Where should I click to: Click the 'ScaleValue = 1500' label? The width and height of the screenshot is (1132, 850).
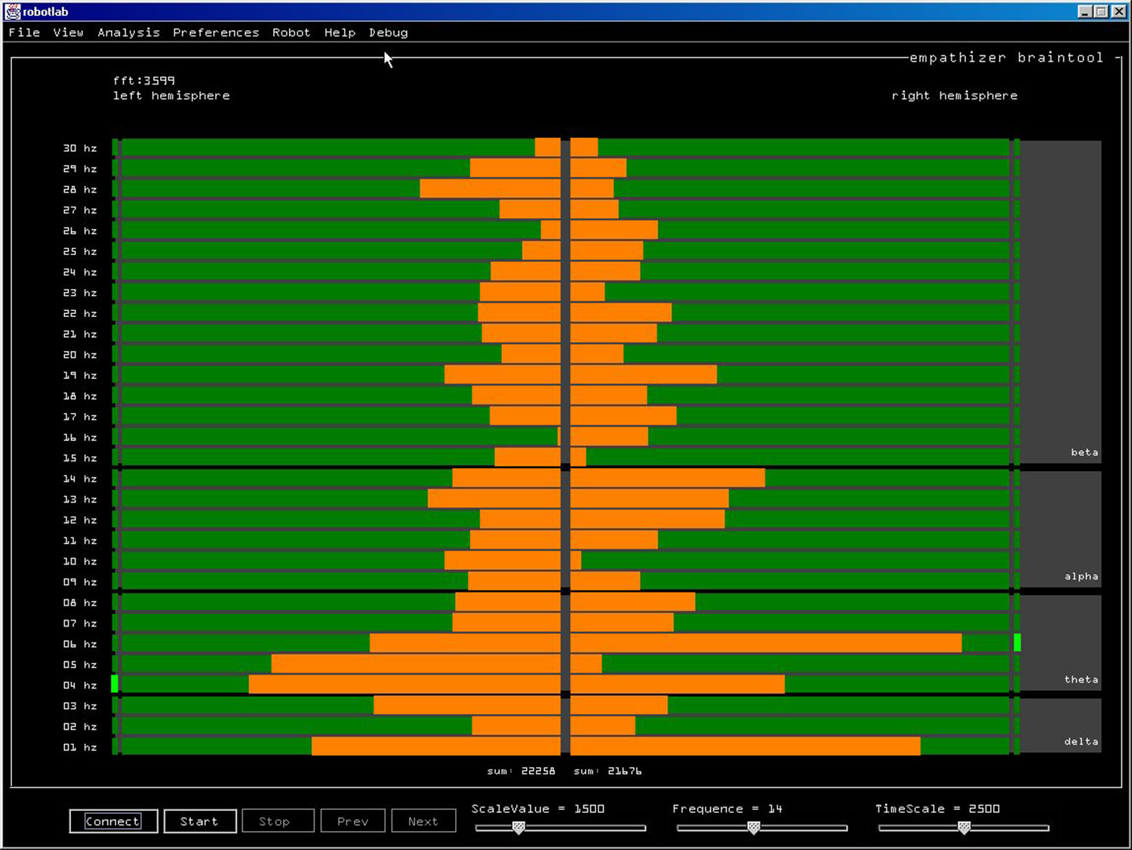pyautogui.click(x=538, y=808)
